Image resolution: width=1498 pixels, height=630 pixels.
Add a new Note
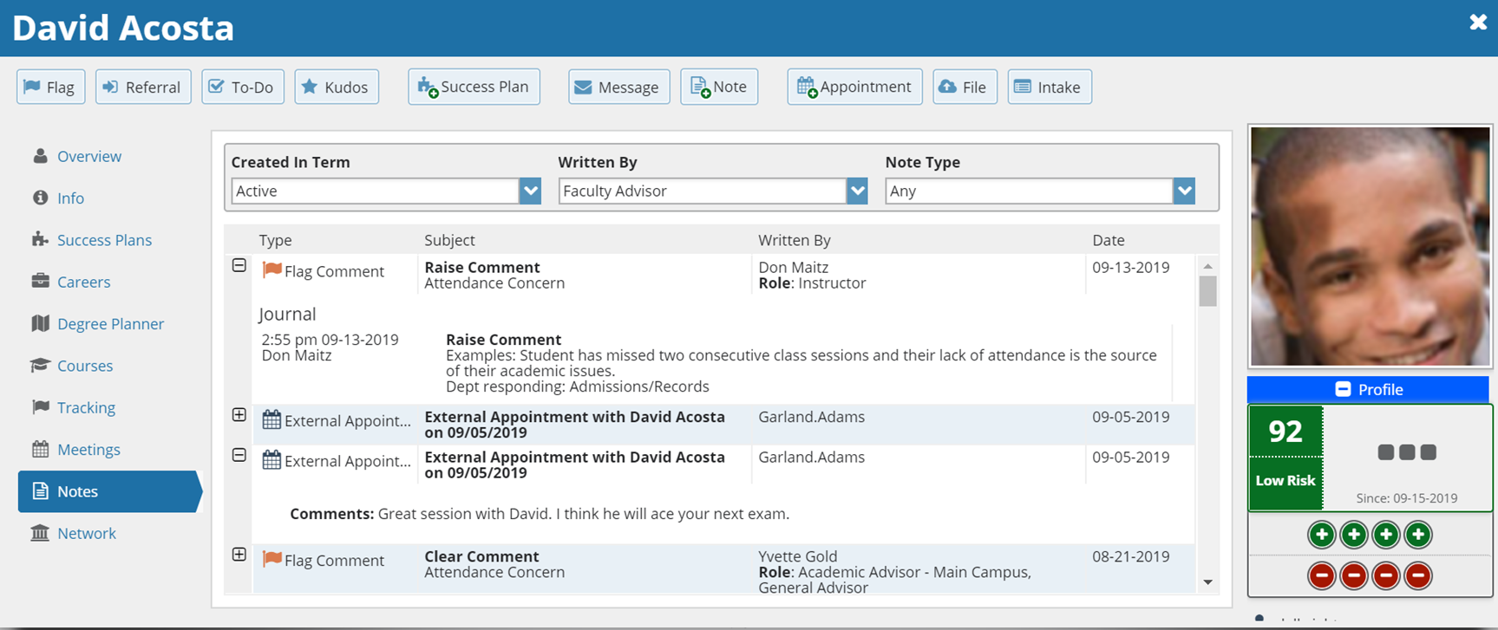[x=719, y=87]
